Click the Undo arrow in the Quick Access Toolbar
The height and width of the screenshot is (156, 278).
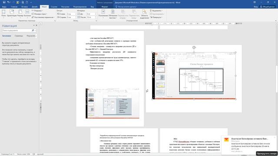(x=8, y=2)
